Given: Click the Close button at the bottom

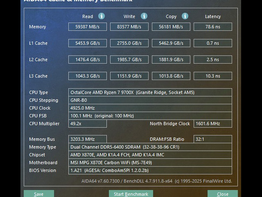Looking at the screenshot, I should (x=222, y=194).
